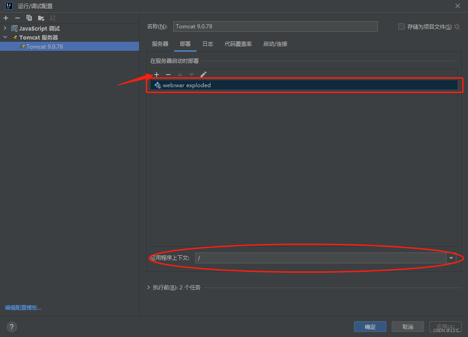Select the Tomcat 9.0.78 configuration in the tree
468x337 pixels.
tap(70, 47)
